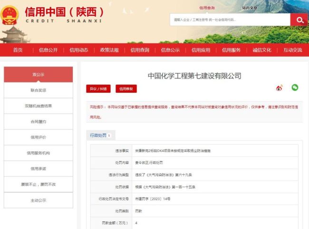309x229 pixels.
Task: Click the fine amount value 4
Action: [x=136, y=223]
